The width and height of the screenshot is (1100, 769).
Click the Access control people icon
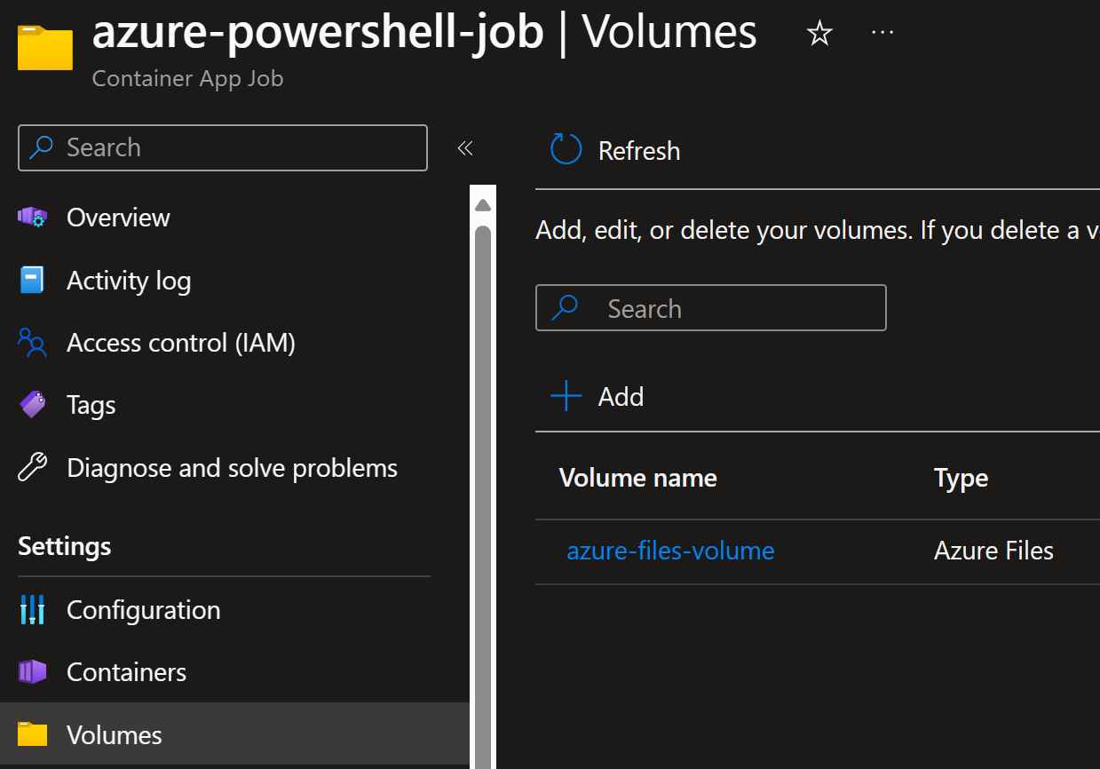pyautogui.click(x=32, y=343)
